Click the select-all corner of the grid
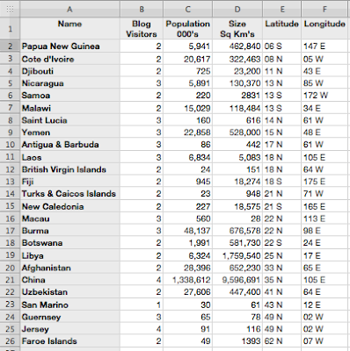 coord(10,9)
